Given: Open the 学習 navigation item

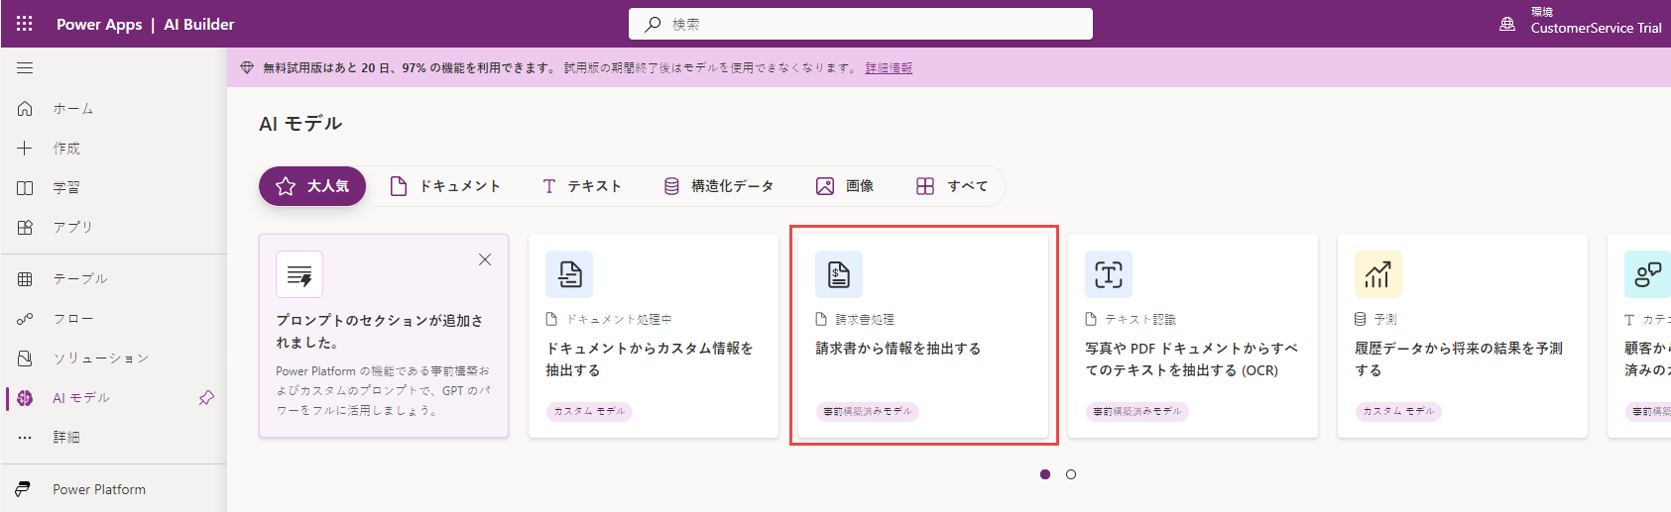Looking at the screenshot, I should [x=114, y=187].
